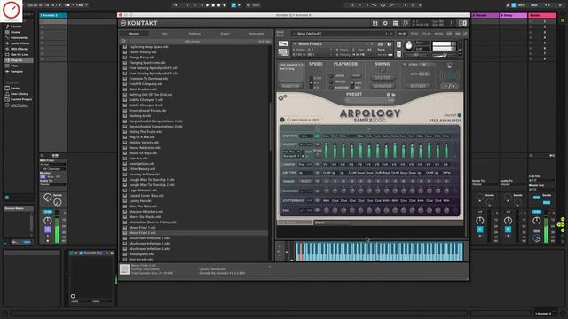Viewport: 568px width, 319px height.
Task: Toggle the green STEP TYPE link button
Action: 318,136
